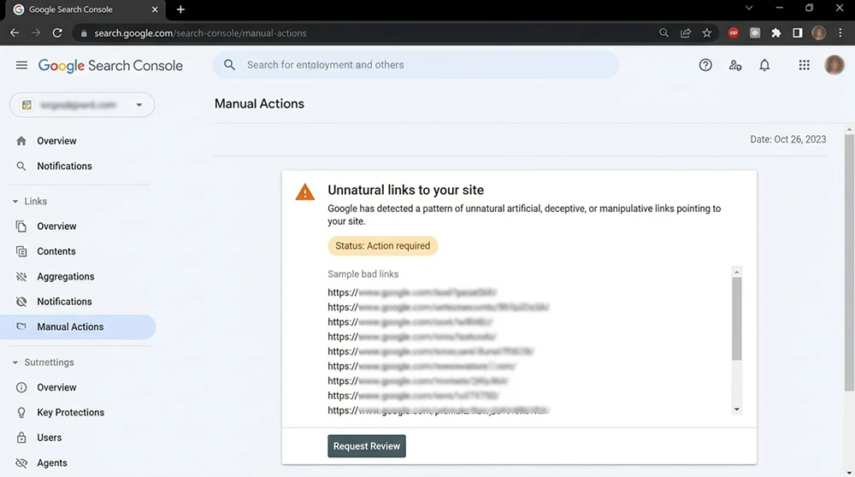Click the Unnatural links to your site heading

coord(405,190)
